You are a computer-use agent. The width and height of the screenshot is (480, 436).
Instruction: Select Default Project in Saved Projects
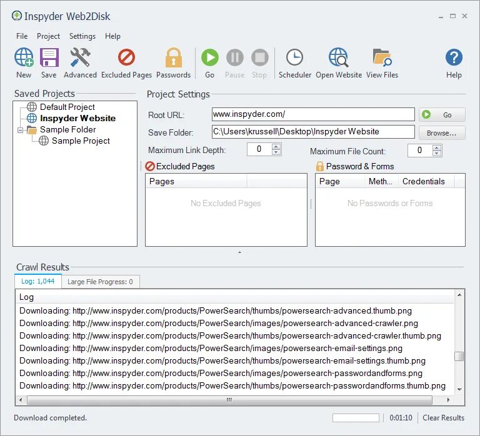tap(67, 107)
